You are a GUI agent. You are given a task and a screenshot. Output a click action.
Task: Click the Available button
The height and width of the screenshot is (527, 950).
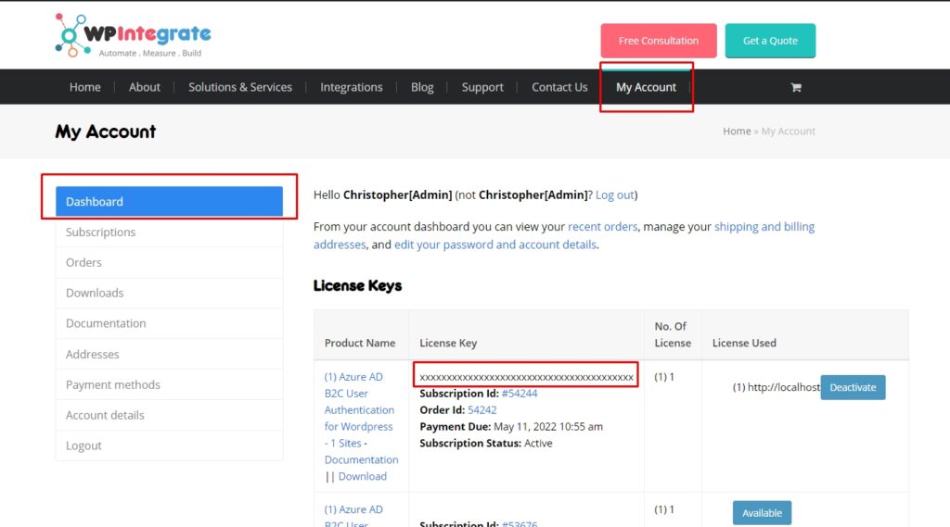(762, 513)
